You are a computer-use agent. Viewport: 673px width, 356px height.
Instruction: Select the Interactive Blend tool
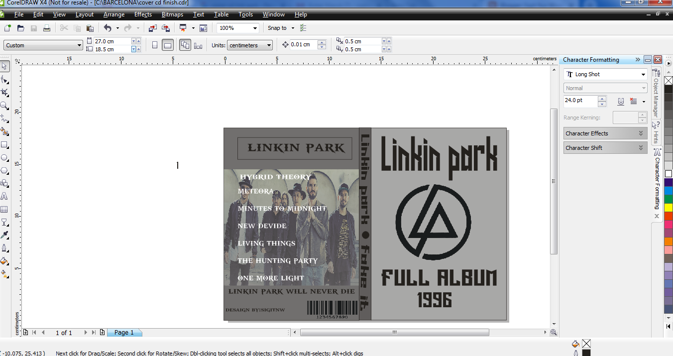point(4,222)
